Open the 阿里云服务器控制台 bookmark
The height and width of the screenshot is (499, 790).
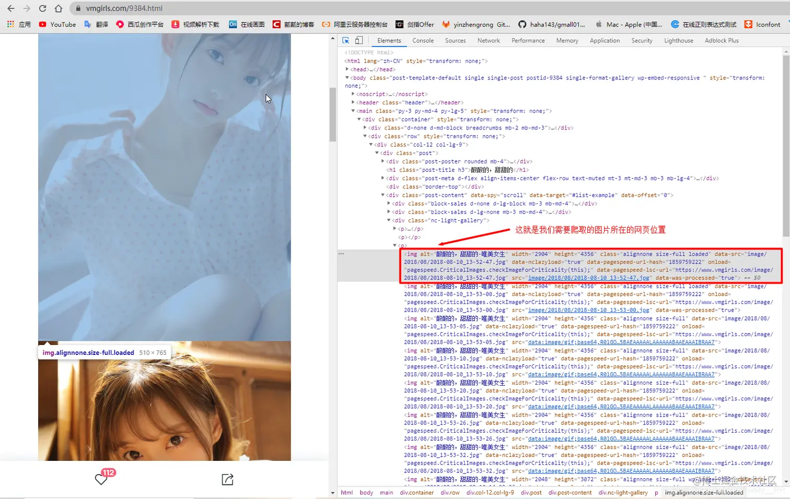click(355, 25)
